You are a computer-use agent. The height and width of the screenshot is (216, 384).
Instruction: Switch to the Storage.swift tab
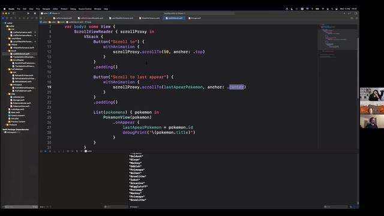pos(194,18)
